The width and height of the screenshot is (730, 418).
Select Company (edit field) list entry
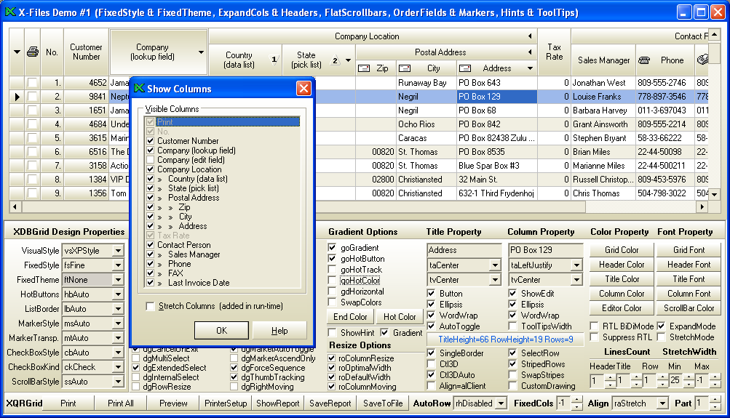click(x=191, y=160)
